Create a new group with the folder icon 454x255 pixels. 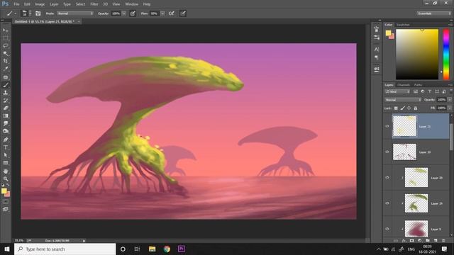[428, 241]
